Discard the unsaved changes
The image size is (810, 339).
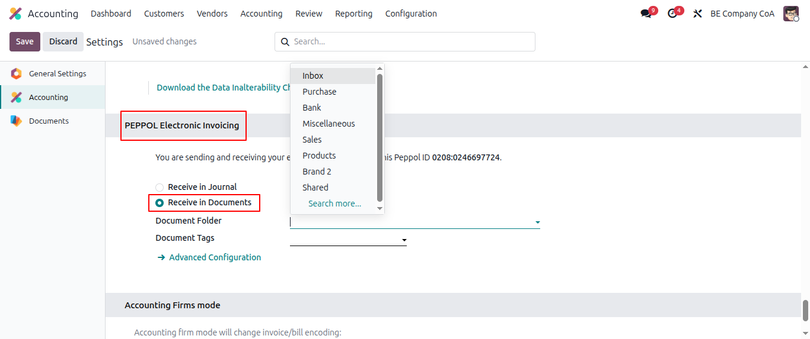pos(63,41)
